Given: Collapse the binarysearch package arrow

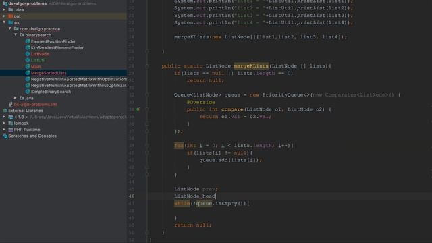Looking at the screenshot, I should 16,34.
